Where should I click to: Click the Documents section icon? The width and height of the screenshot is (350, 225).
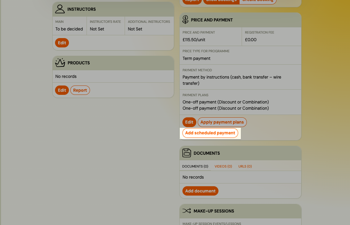[187, 153]
